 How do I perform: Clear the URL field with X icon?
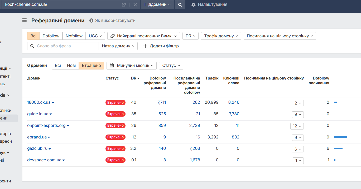[x=135, y=4]
